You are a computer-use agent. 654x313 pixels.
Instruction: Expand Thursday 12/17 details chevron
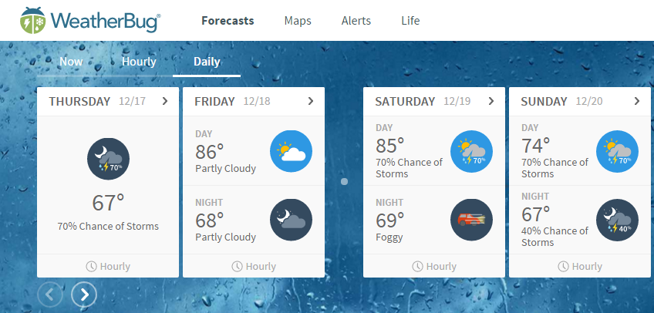pos(165,101)
